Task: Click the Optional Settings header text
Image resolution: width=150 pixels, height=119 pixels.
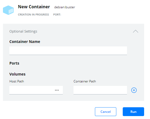Action: click(x=23, y=31)
